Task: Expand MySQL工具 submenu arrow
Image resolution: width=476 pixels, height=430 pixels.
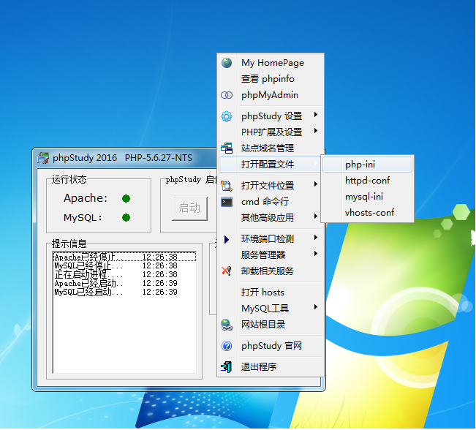Action: (316, 307)
